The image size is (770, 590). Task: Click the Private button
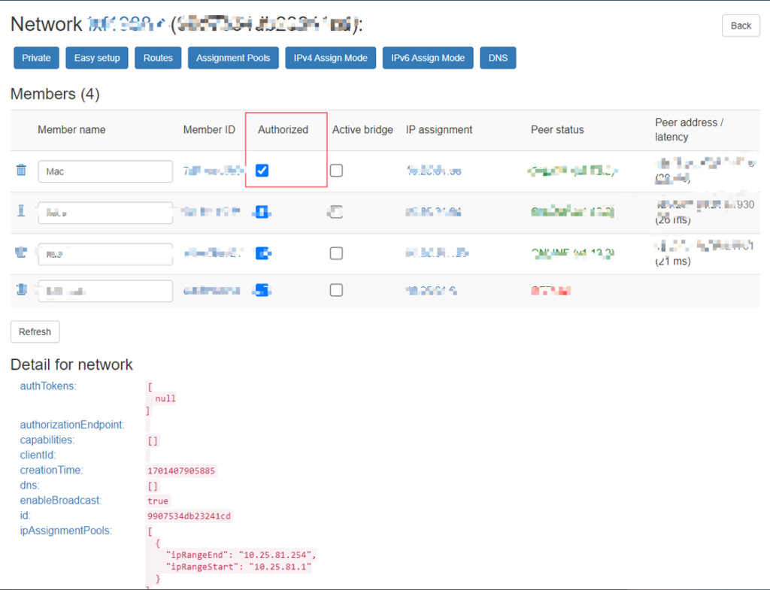36,58
